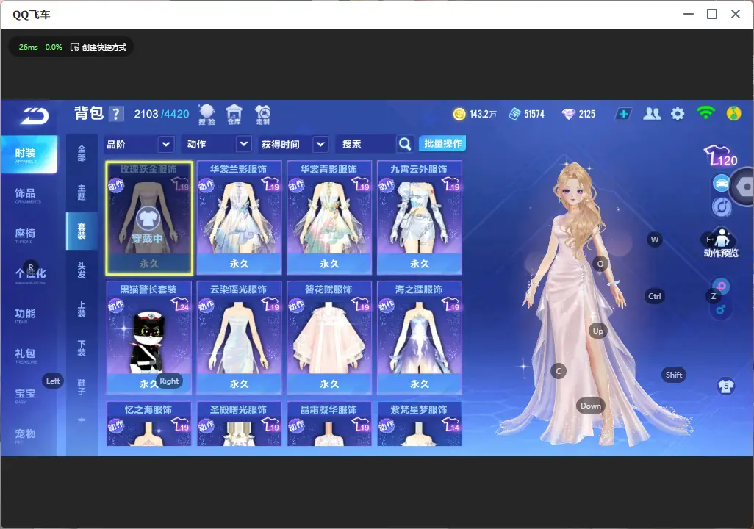Click 创建快捷方式 create shortcut
The width and height of the screenshot is (754, 529).
tap(98, 47)
